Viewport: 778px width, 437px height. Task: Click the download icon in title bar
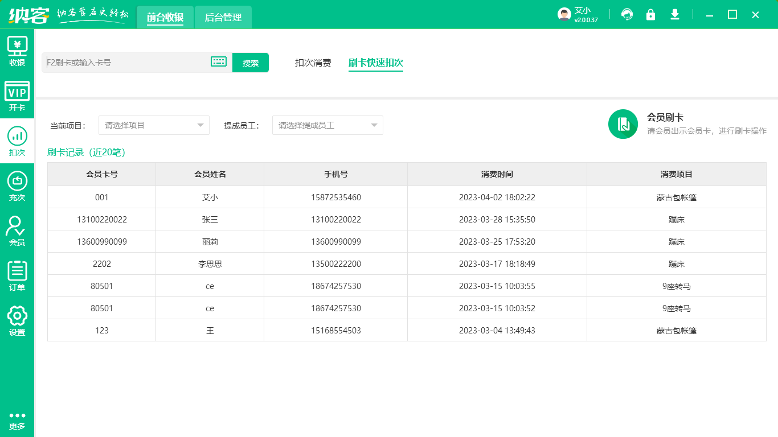point(675,15)
